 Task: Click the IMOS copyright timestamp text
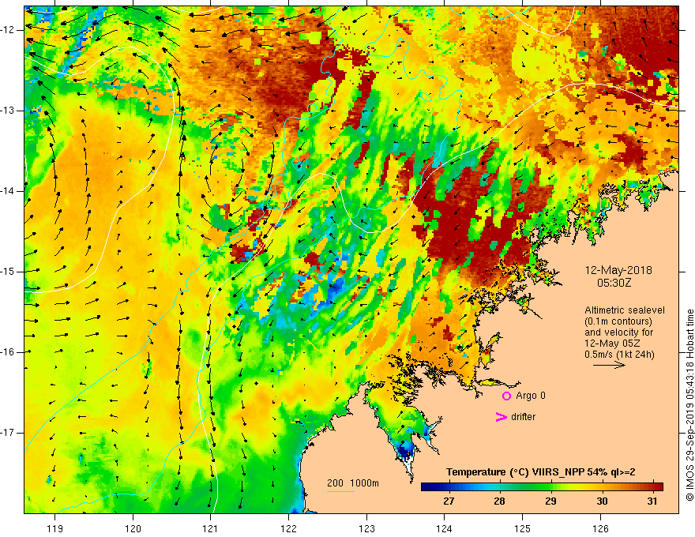[689, 405]
